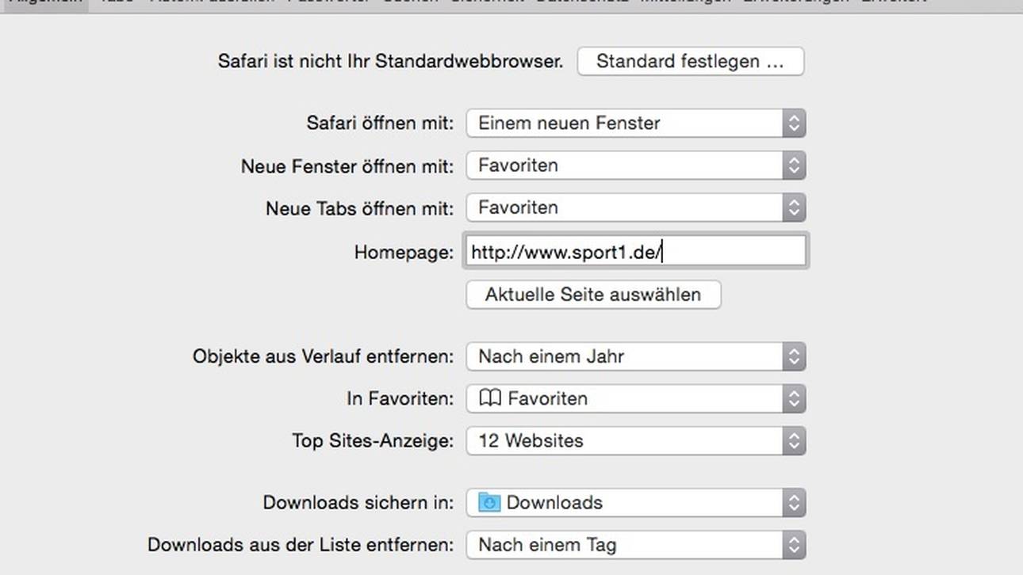This screenshot has width=1023, height=575.
Task: Click the blue Downloads folder icon
Action: coord(489,503)
